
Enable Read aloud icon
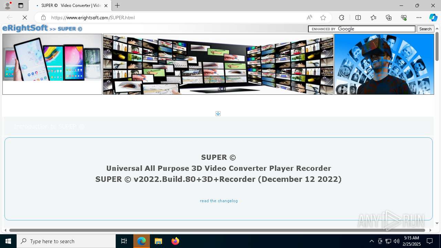click(309, 18)
